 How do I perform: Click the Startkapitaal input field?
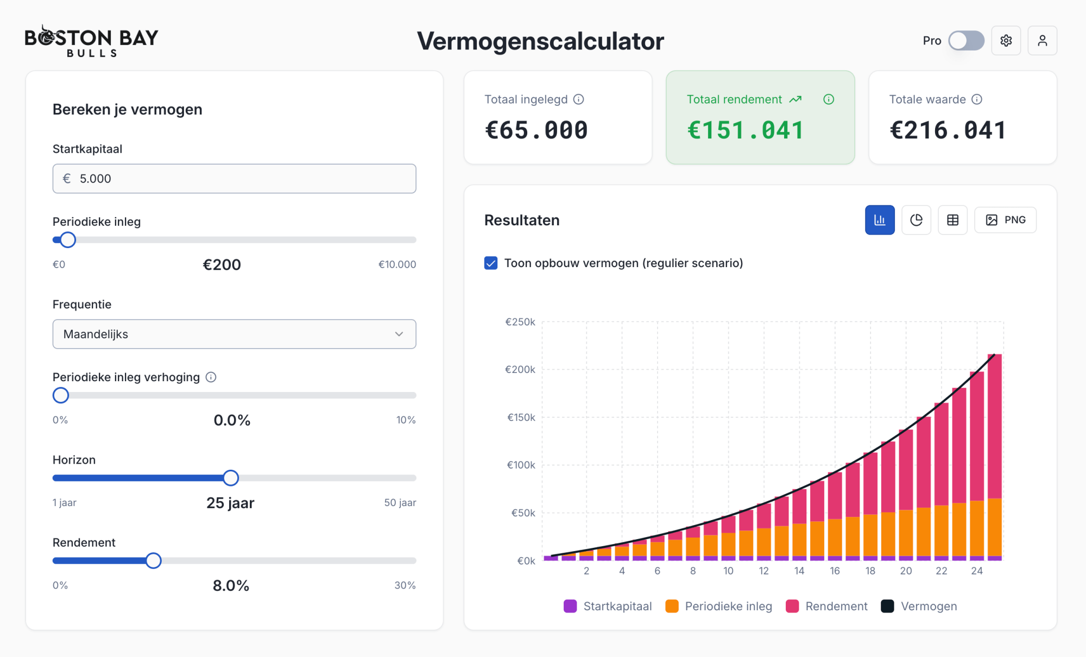pyautogui.click(x=234, y=179)
